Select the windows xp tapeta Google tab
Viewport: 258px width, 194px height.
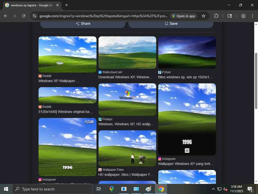pos(32,5)
